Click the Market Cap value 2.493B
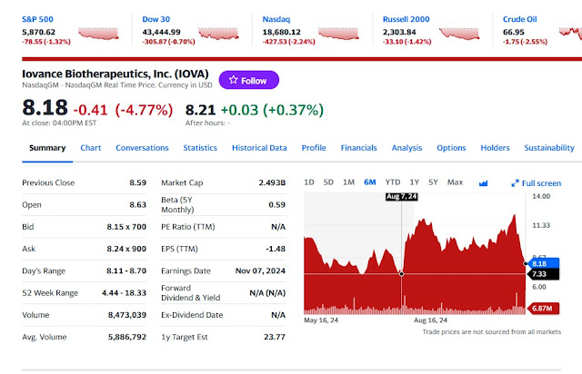This screenshot has width=582, height=374. pos(272,182)
